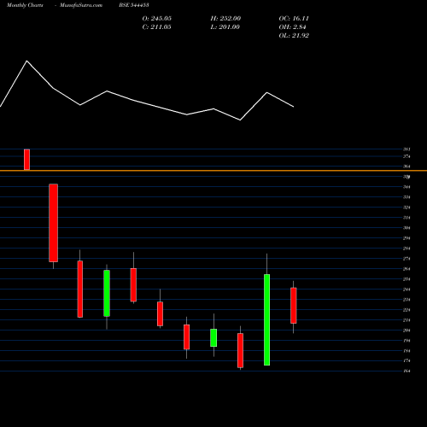Click the 324 price axis label
Viewport: 427px width, 427px height.
[407, 208]
